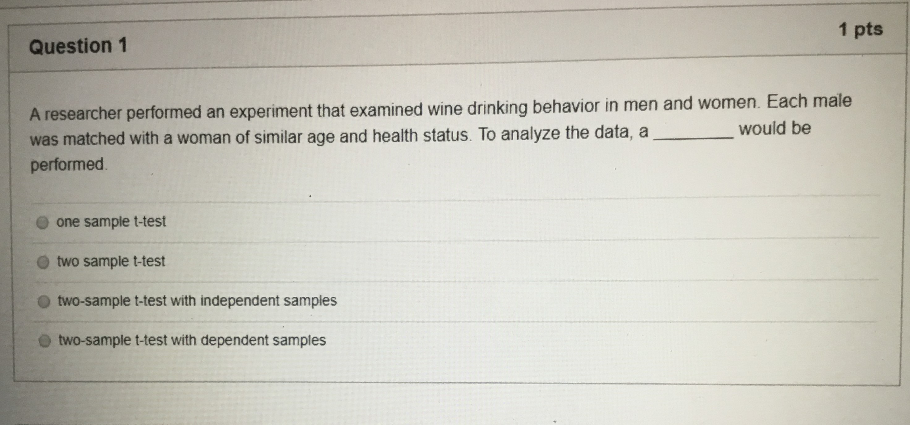
Task: Click 'Each male' at end of first line
Action: pyautogui.click(x=809, y=102)
